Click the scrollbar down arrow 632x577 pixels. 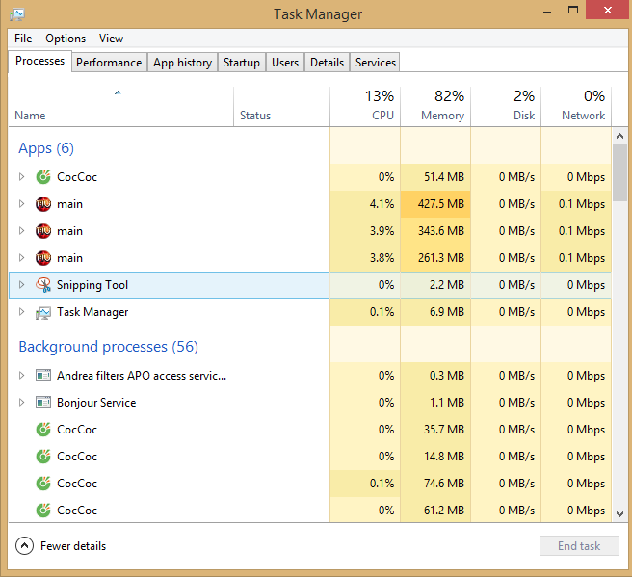(619, 514)
